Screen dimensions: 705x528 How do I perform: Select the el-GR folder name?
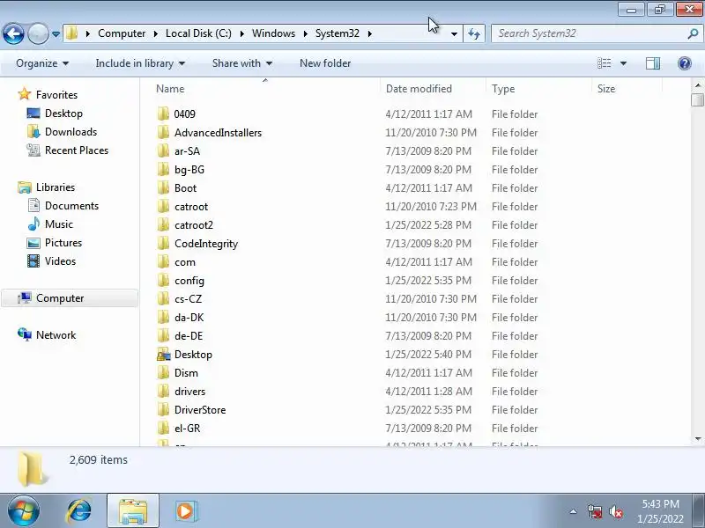tap(187, 429)
